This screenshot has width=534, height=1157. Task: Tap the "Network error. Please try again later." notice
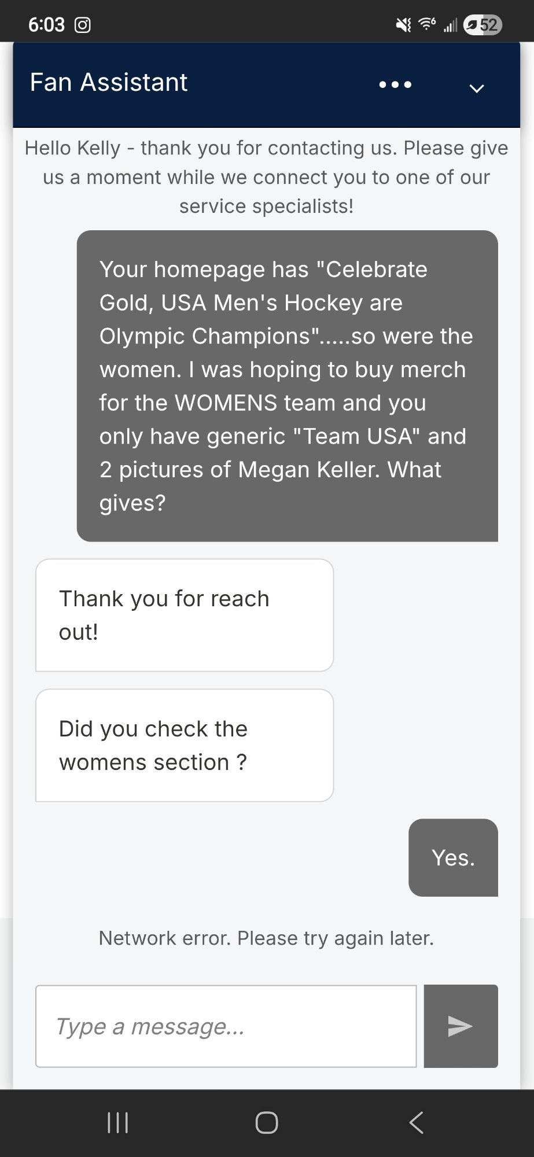click(266, 938)
